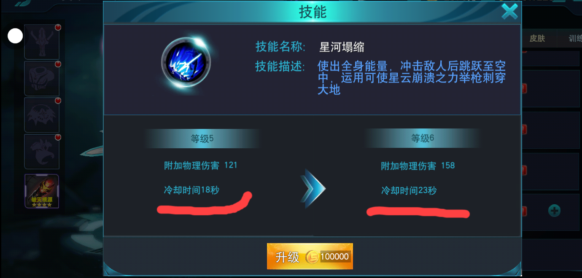Open the spiky winged helmet equipment slot
This screenshot has height=278, width=582.
(x=42, y=115)
